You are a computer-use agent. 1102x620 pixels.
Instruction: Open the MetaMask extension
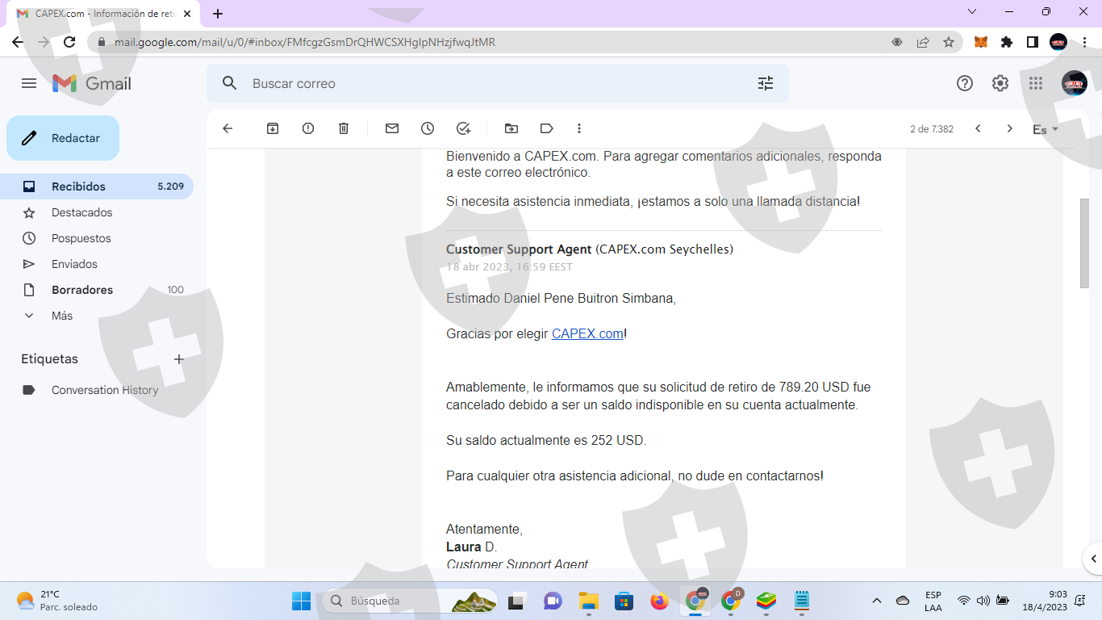click(x=981, y=42)
